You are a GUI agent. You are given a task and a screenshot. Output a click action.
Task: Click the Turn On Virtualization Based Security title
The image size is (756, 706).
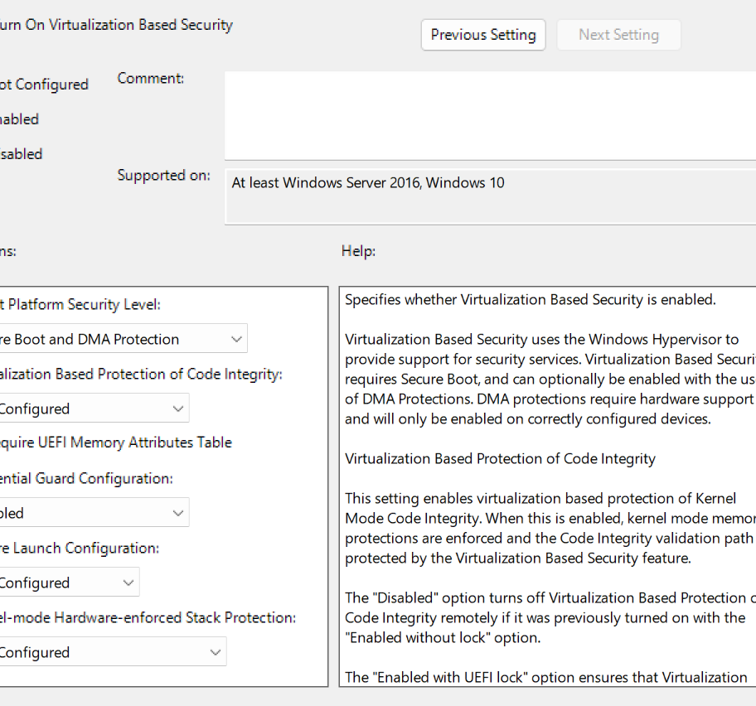116,25
